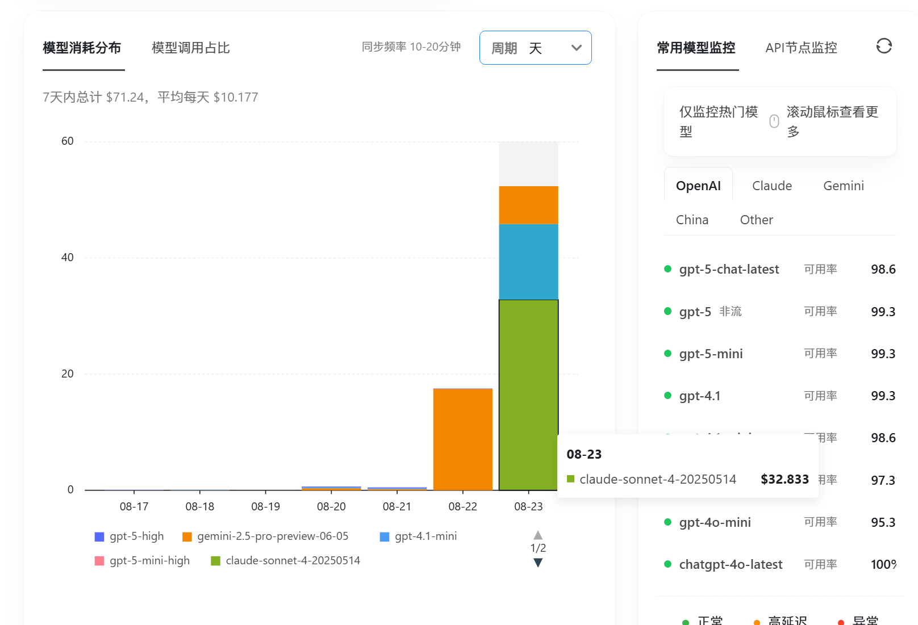The height and width of the screenshot is (625, 918).
Task: Click the legend page down arrow
Action: [538, 563]
